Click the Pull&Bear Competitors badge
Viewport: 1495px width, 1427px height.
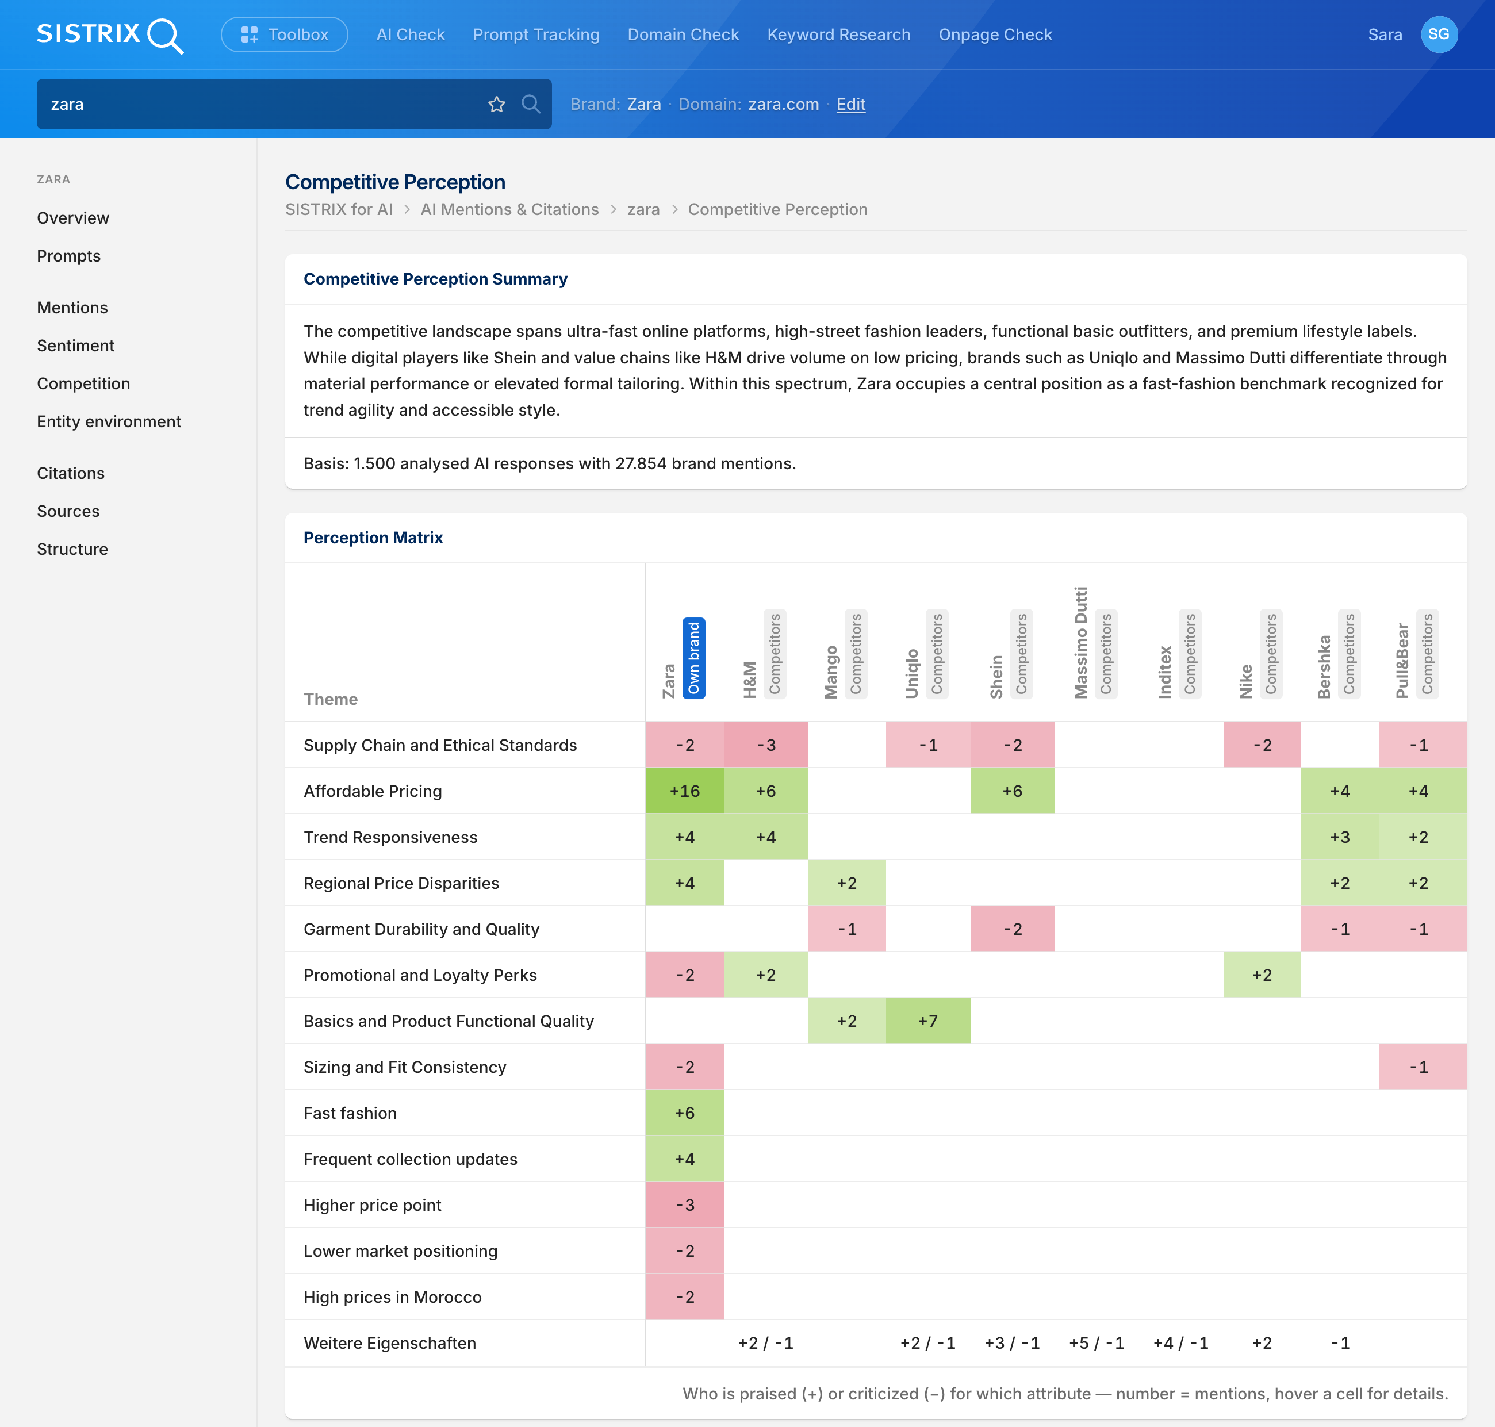point(1427,654)
